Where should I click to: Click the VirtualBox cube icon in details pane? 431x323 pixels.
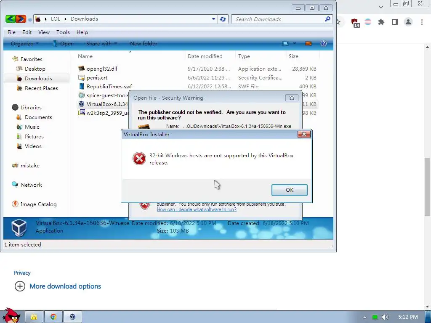point(19,228)
